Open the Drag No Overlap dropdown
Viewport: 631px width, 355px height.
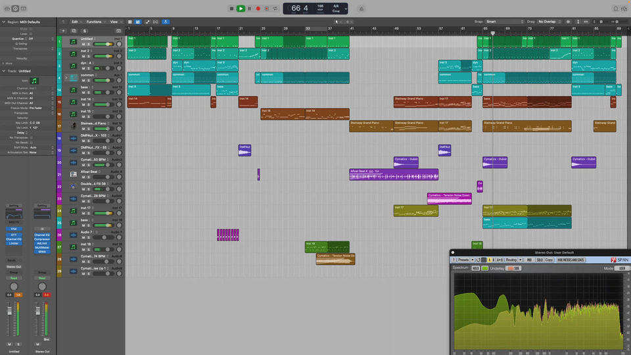549,22
